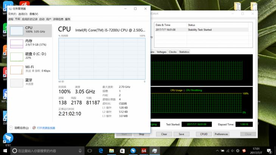Open the 选项(O) options menu
This screenshot has width=276, height=155.
[23, 14]
